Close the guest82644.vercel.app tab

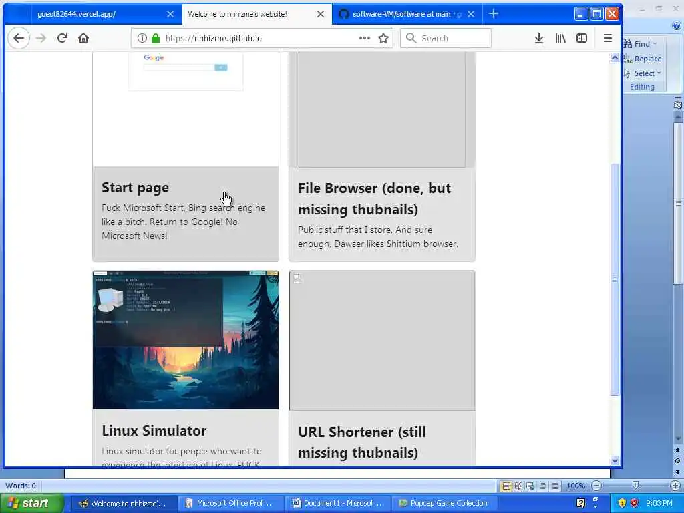(x=170, y=14)
